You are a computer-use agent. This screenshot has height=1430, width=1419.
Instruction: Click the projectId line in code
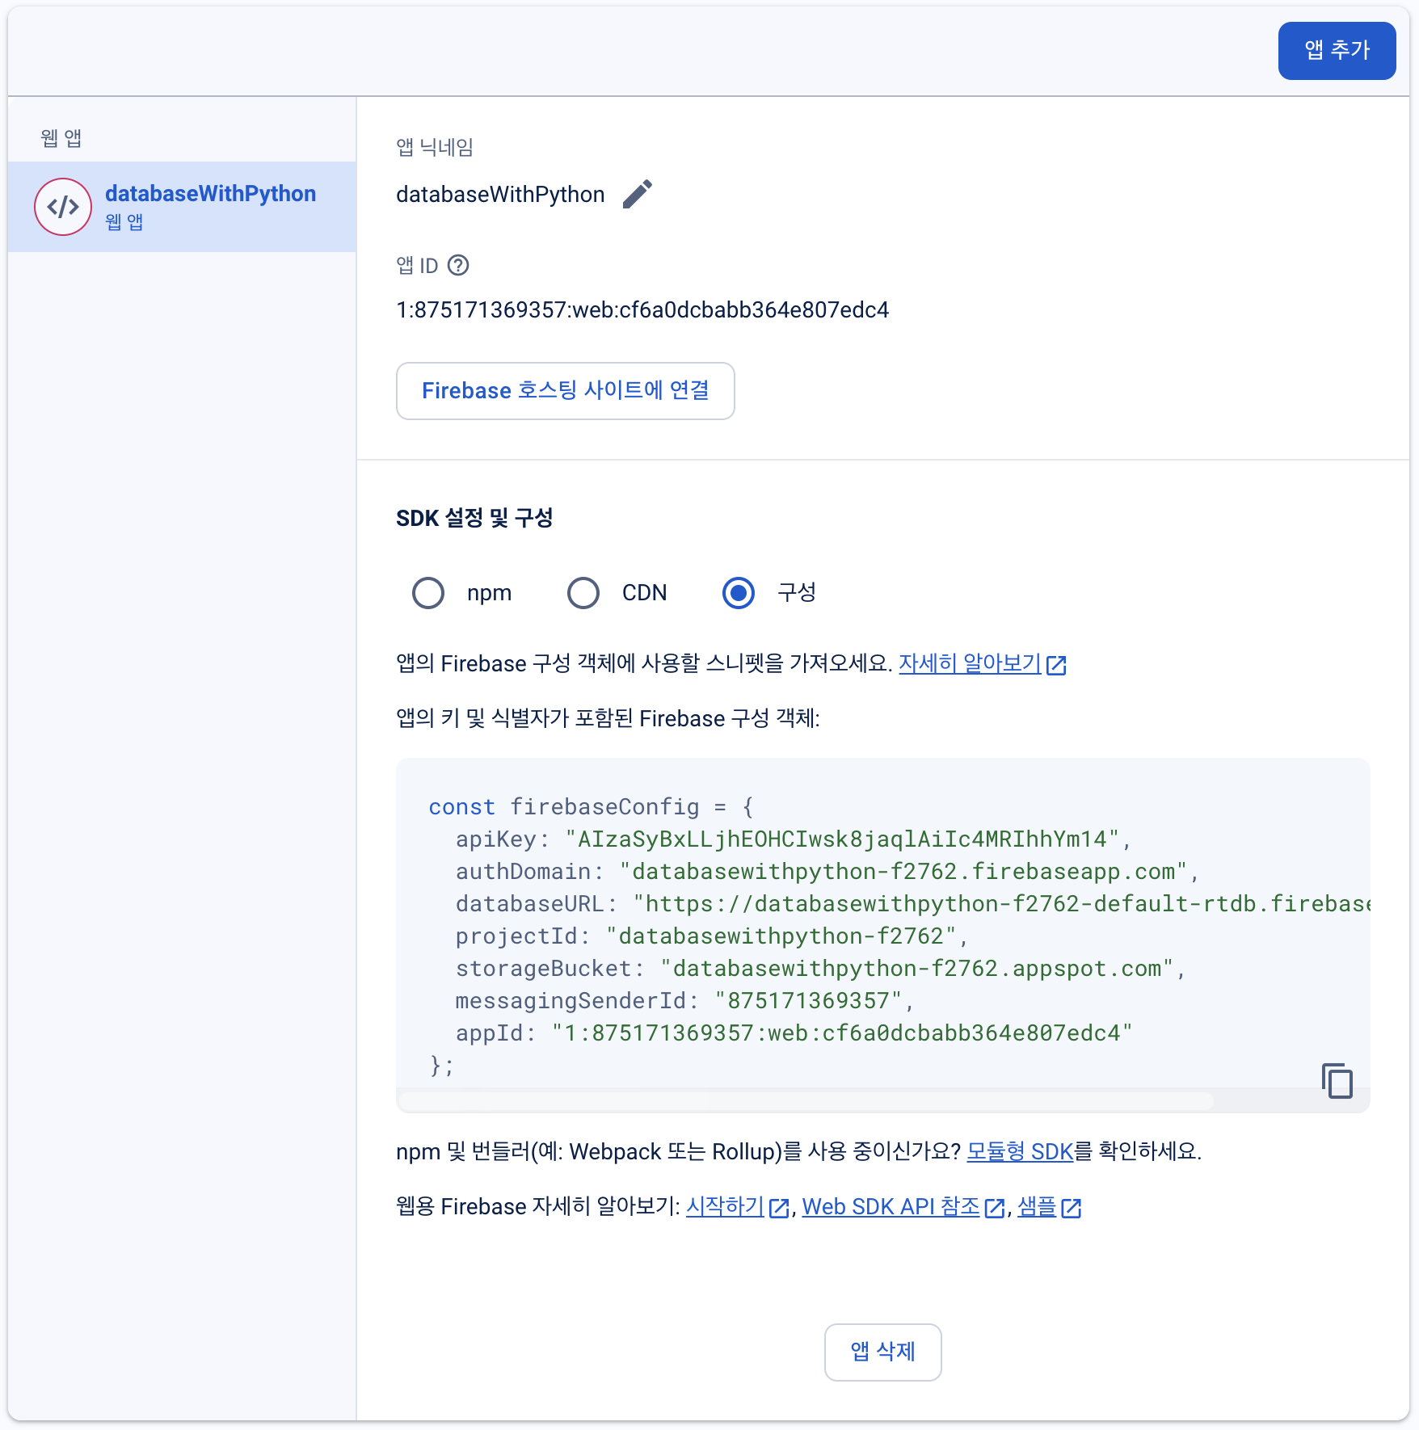pyautogui.click(x=712, y=936)
